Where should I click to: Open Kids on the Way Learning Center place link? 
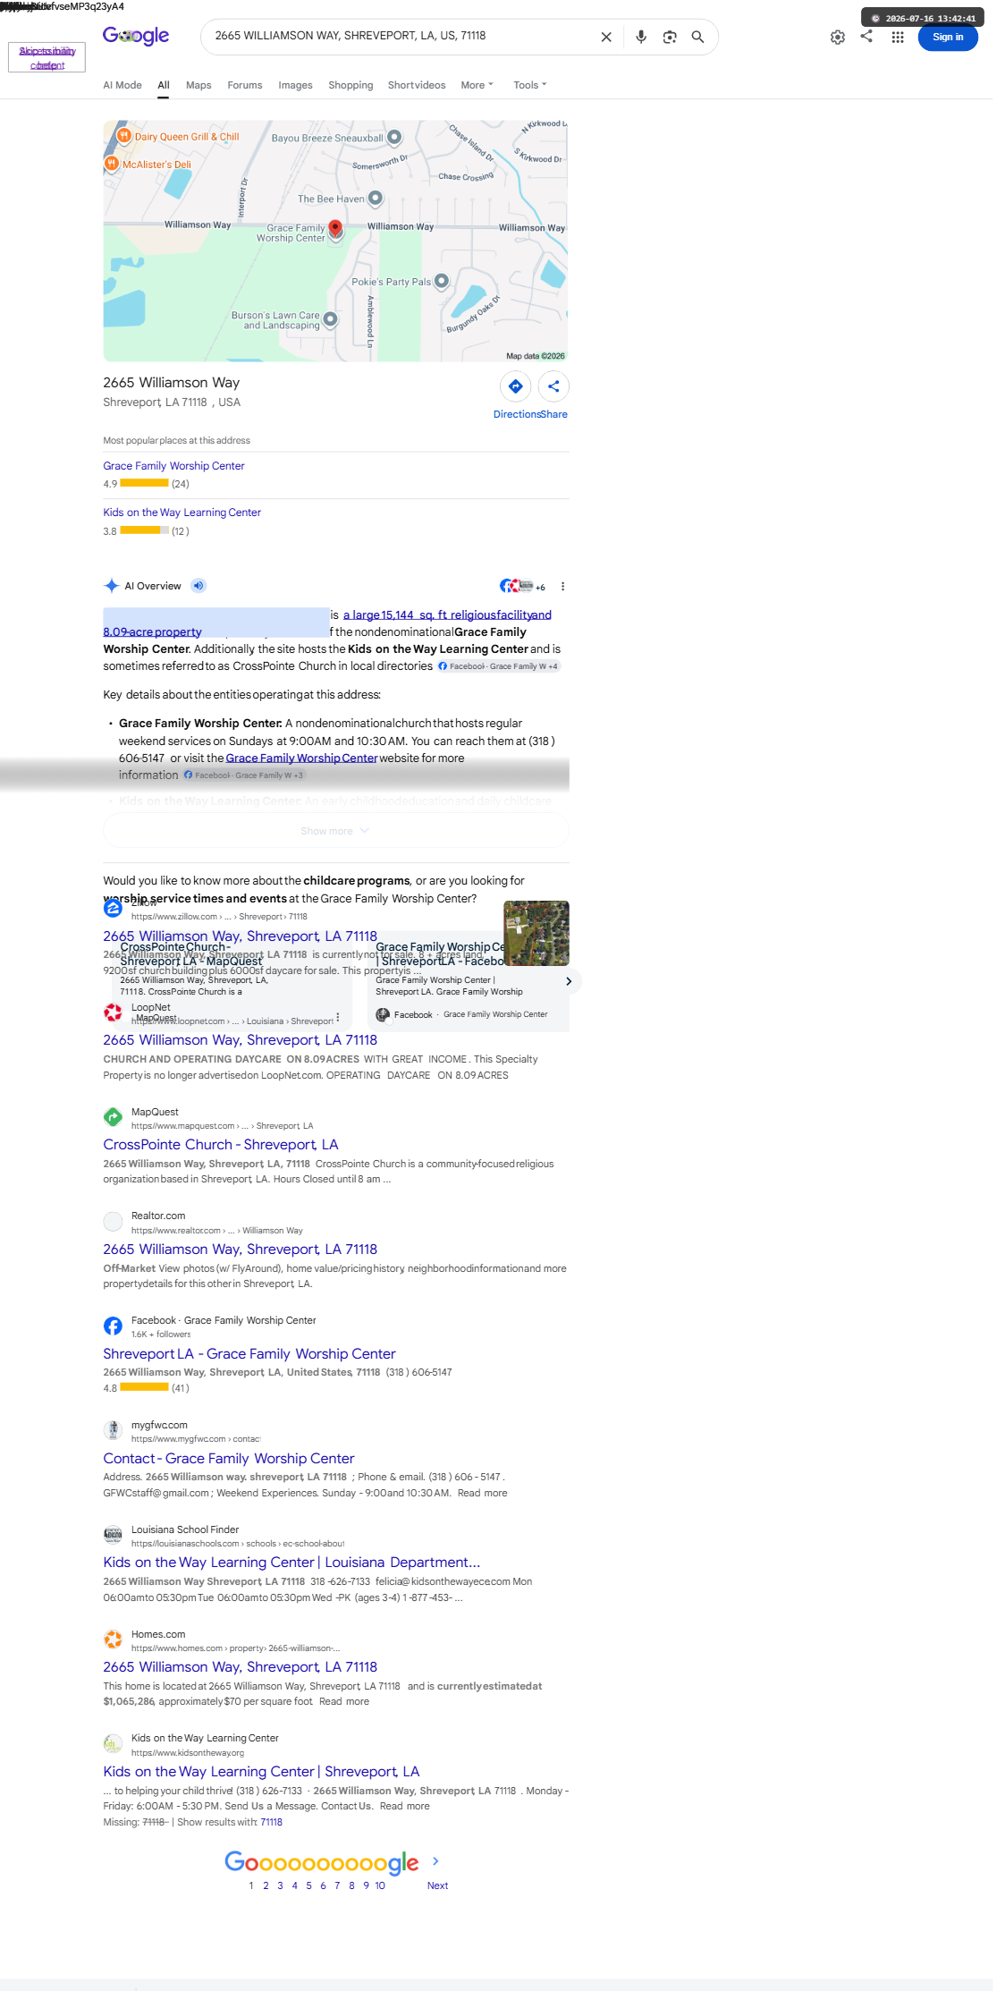(x=182, y=513)
